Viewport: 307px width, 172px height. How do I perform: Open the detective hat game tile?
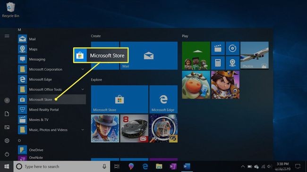105,129
